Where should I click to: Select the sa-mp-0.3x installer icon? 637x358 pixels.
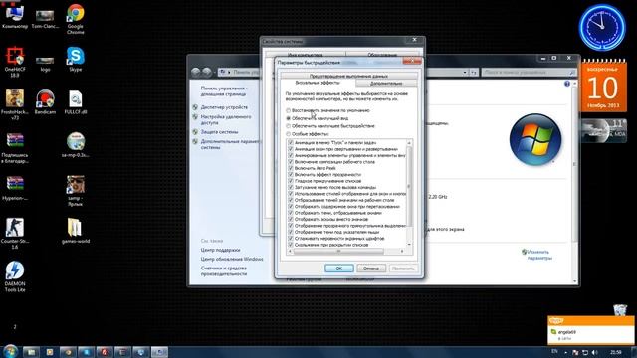tap(76, 145)
